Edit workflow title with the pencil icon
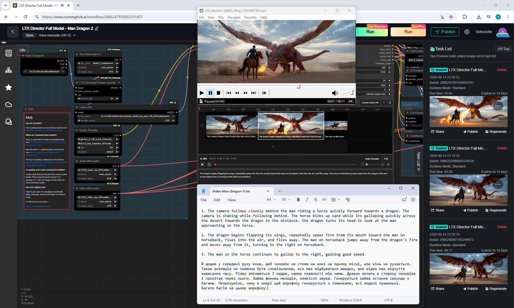Image resolution: width=514 pixels, height=308 pixels. click(97, 28)
